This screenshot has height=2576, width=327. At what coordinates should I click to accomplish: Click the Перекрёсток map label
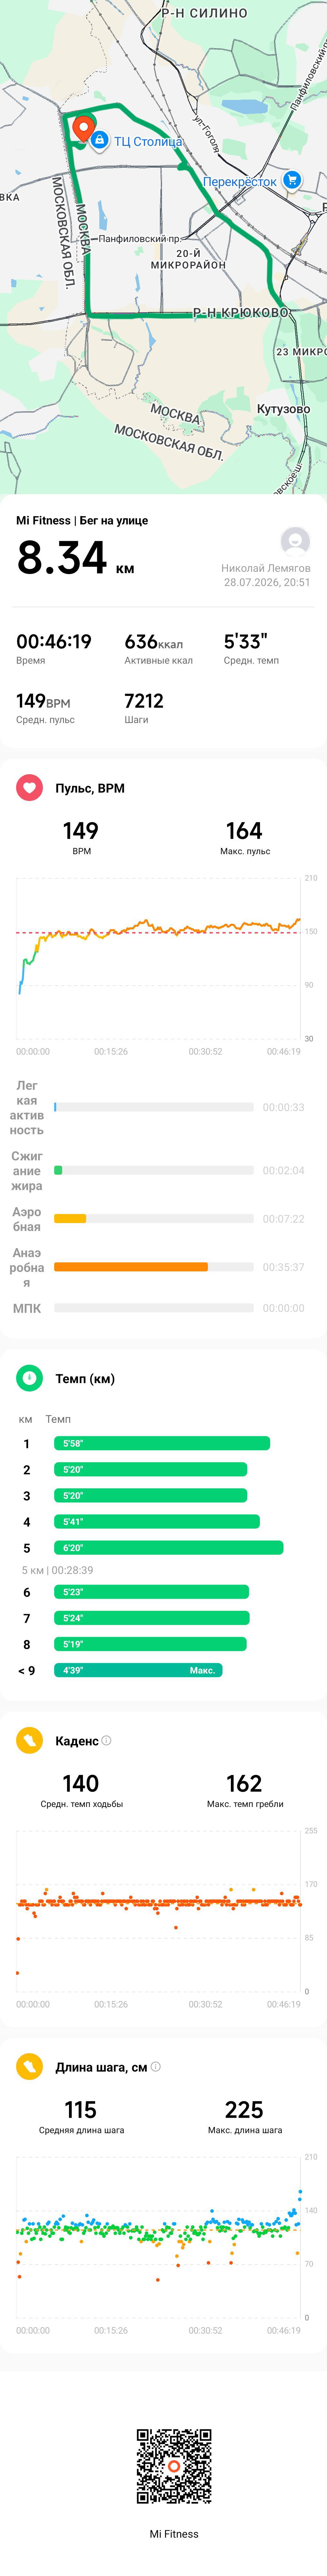[240, 182]
